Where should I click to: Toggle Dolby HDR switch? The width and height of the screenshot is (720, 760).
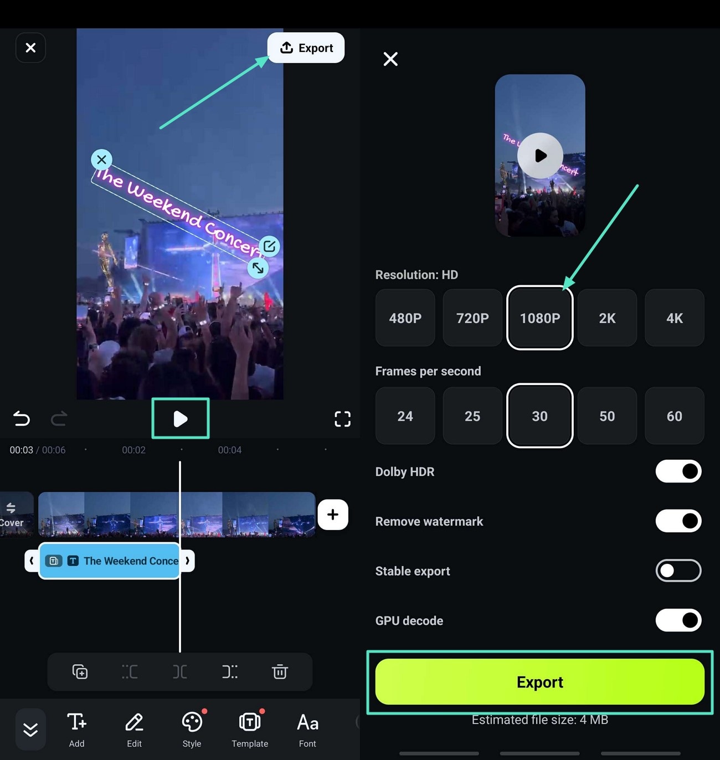click(678, 471)
